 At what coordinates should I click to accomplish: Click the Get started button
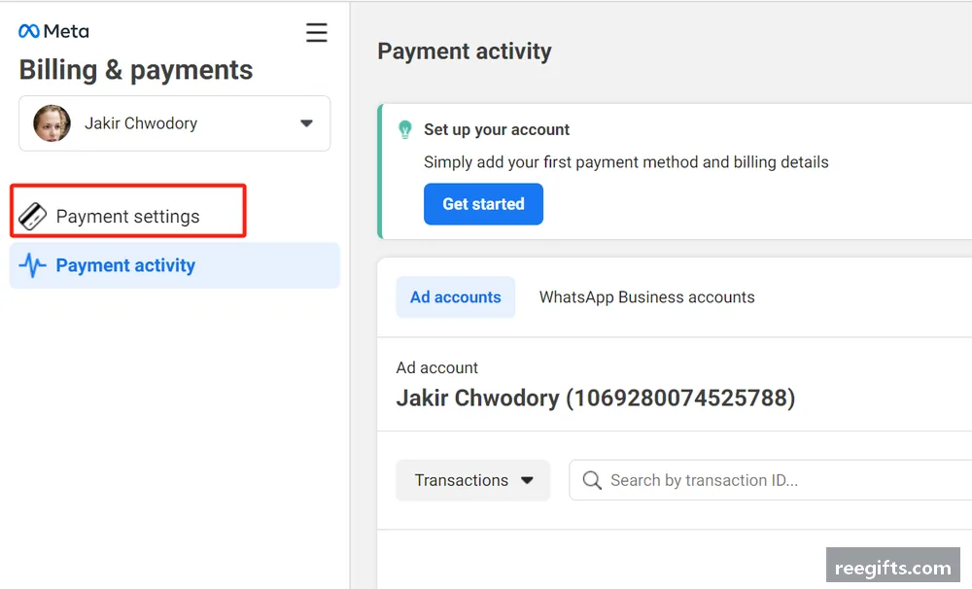tap(483, 204)
